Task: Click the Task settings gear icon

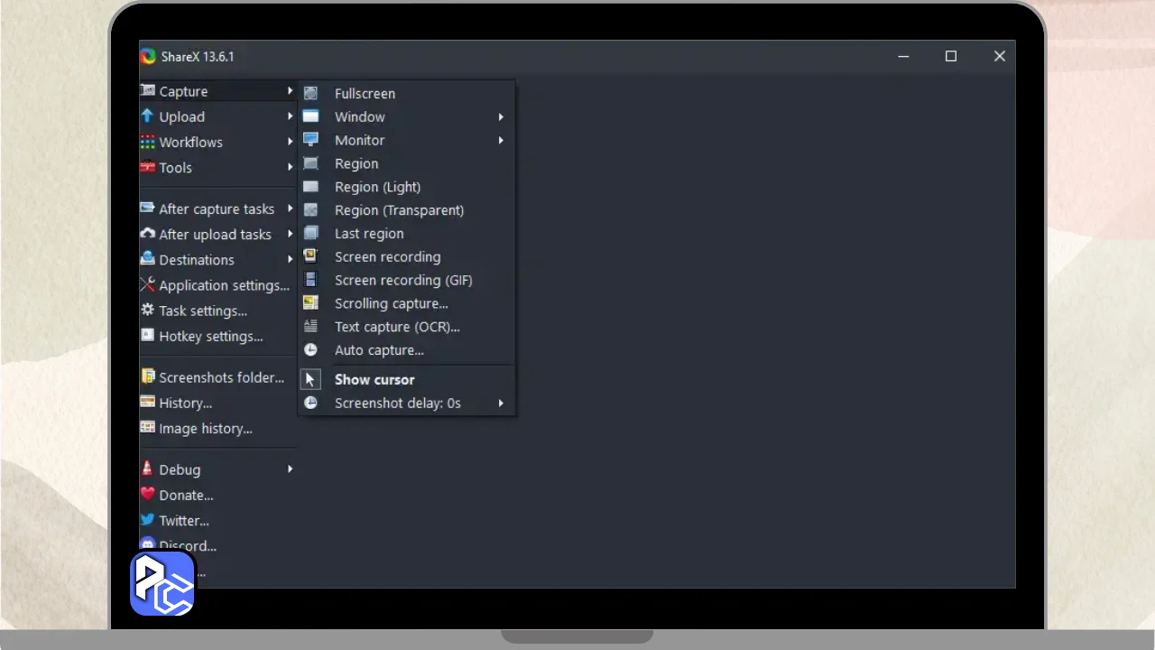Action: pos(148,310)
